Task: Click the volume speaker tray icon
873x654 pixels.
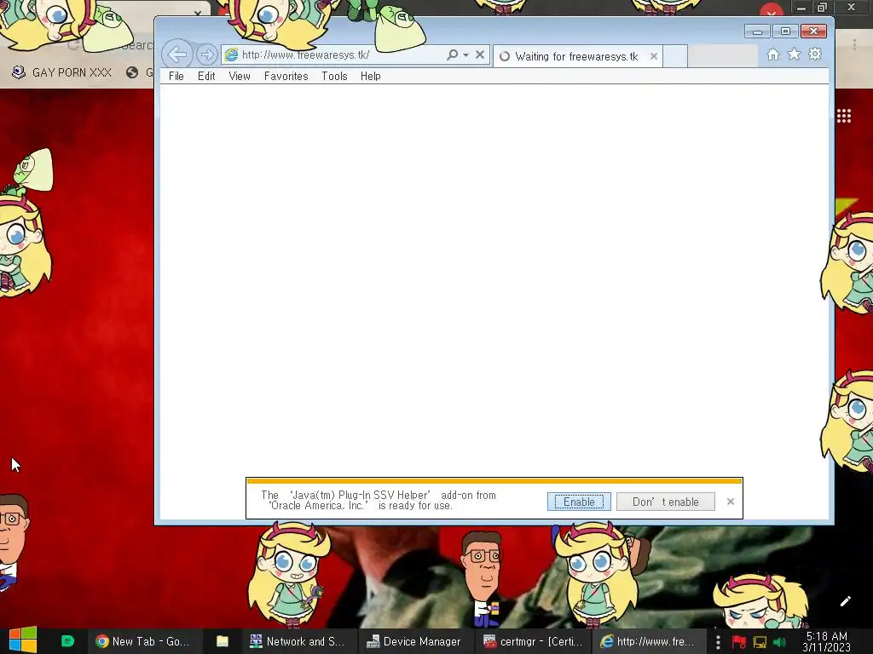Action: [779, 642]
